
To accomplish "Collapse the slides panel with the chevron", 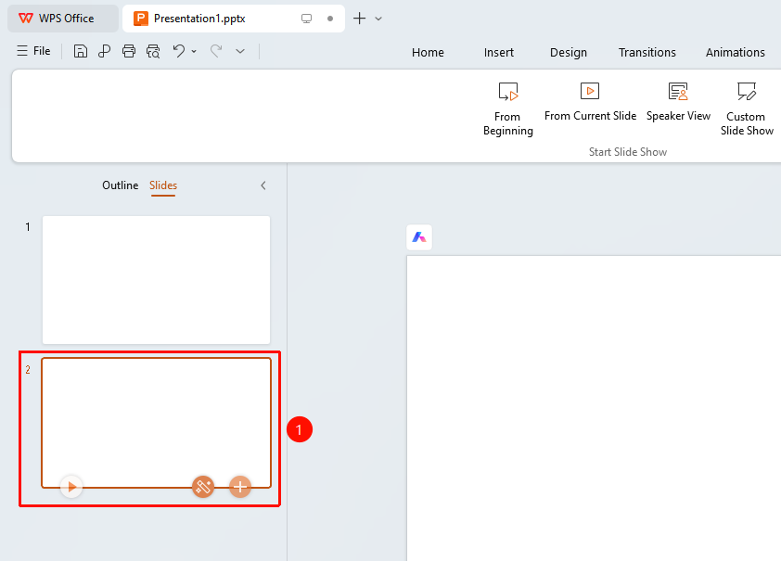I will tap(263, 185).
